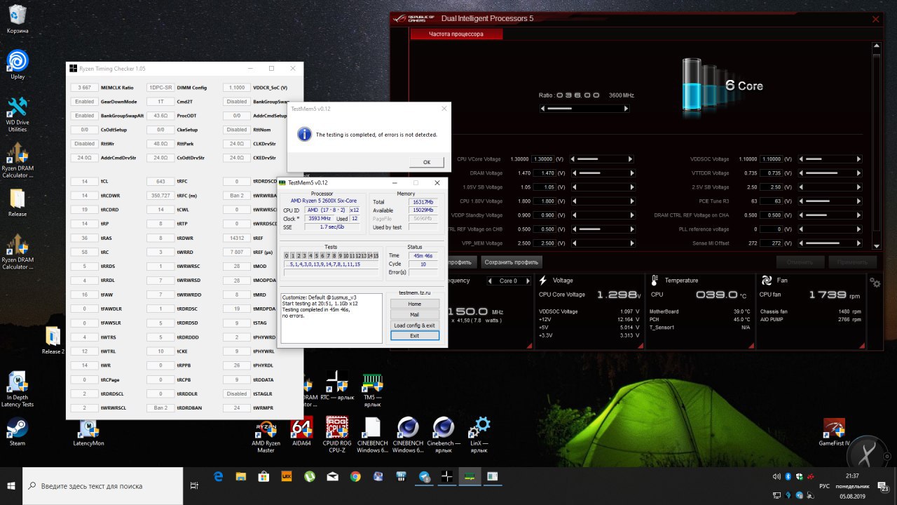
Task: Click the Exit button in TestMem5
Action: pyautogui.click(x=415, y=336)
